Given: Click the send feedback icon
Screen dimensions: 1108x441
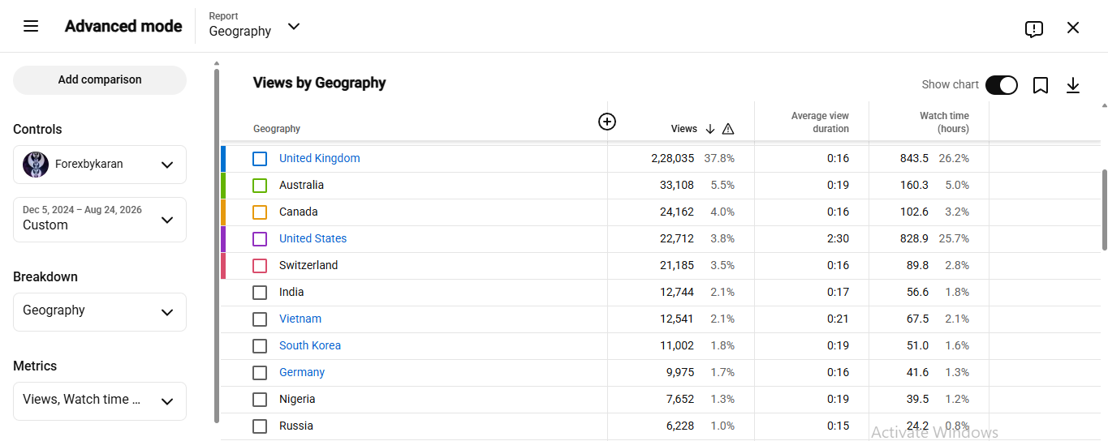Looking at the screenshot, I should click(x=1033, y=29).
